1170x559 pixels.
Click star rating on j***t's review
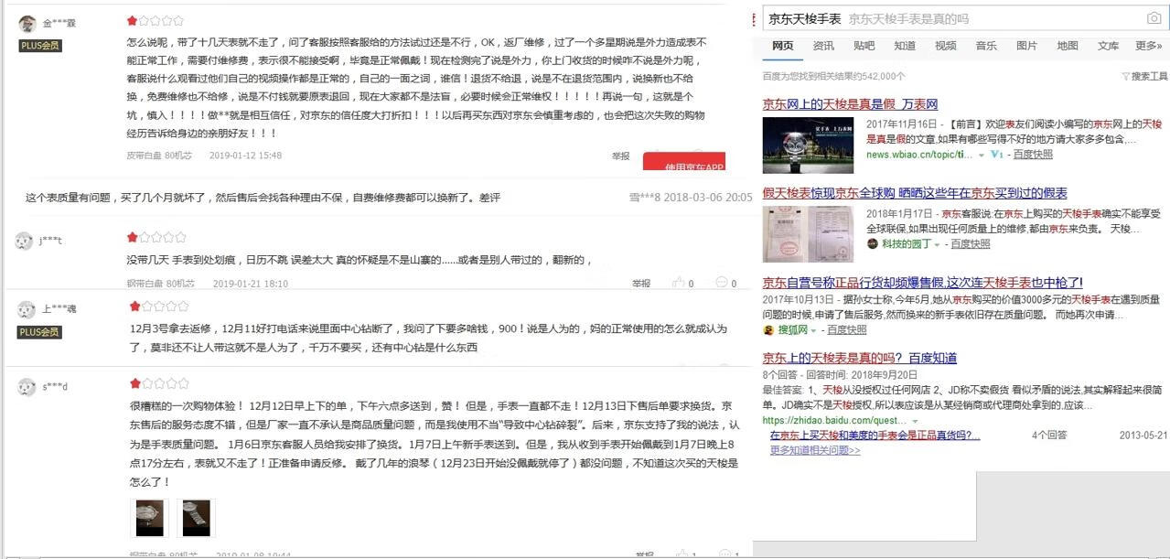156,238
